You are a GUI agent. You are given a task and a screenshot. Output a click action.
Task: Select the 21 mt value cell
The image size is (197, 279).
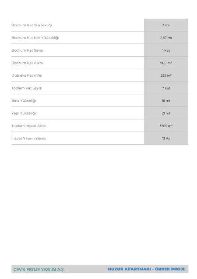coord(166,113)
